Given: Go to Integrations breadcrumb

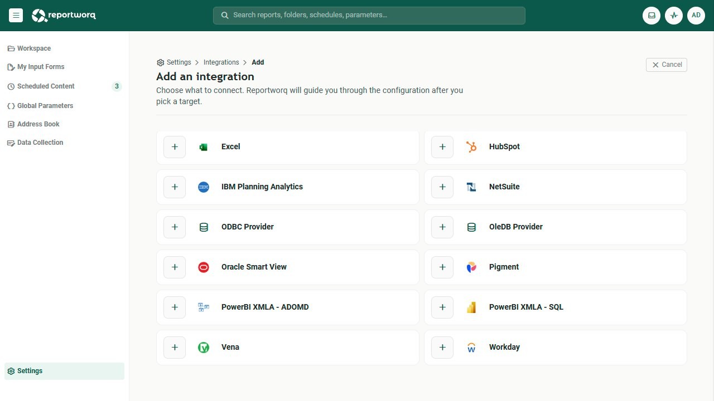Looking at the screenshot, I should point(221,62).
